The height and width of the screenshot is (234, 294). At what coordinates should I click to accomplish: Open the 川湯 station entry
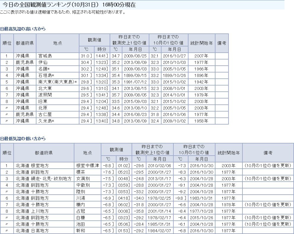point(81,198)
